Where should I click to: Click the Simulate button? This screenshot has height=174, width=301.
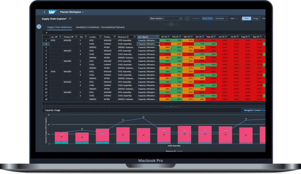click(x=195, y=18)
